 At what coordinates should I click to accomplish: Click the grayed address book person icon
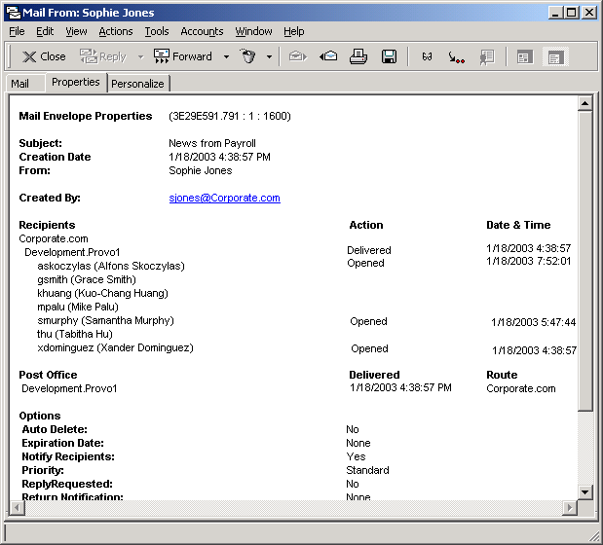487,57
